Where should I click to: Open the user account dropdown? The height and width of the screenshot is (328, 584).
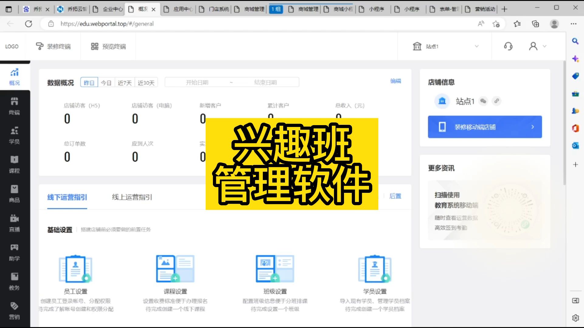pyautogui.click(x=537, y=46)
